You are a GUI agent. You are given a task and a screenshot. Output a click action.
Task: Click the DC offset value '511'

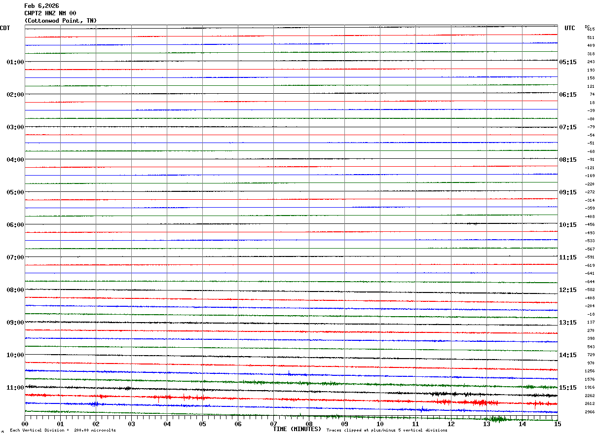pos(591,37)
